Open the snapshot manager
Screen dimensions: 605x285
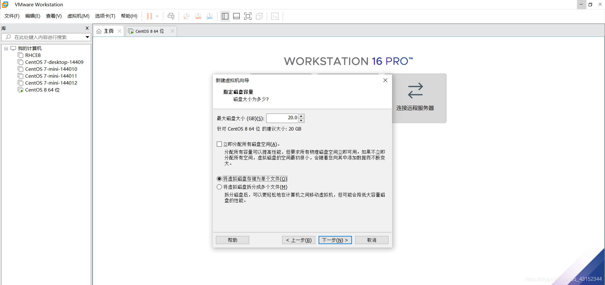click(210, 16)
